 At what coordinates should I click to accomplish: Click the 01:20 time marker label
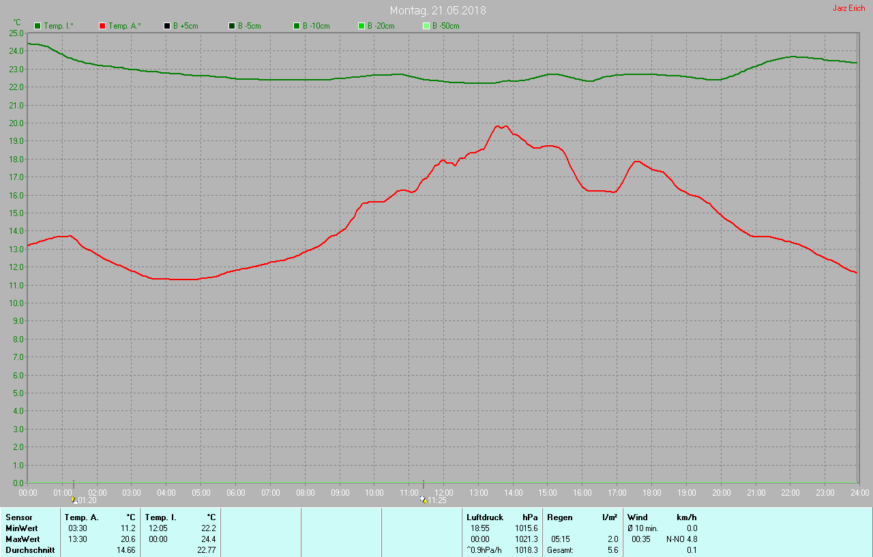pyautogui.click(x=87, y=500)
